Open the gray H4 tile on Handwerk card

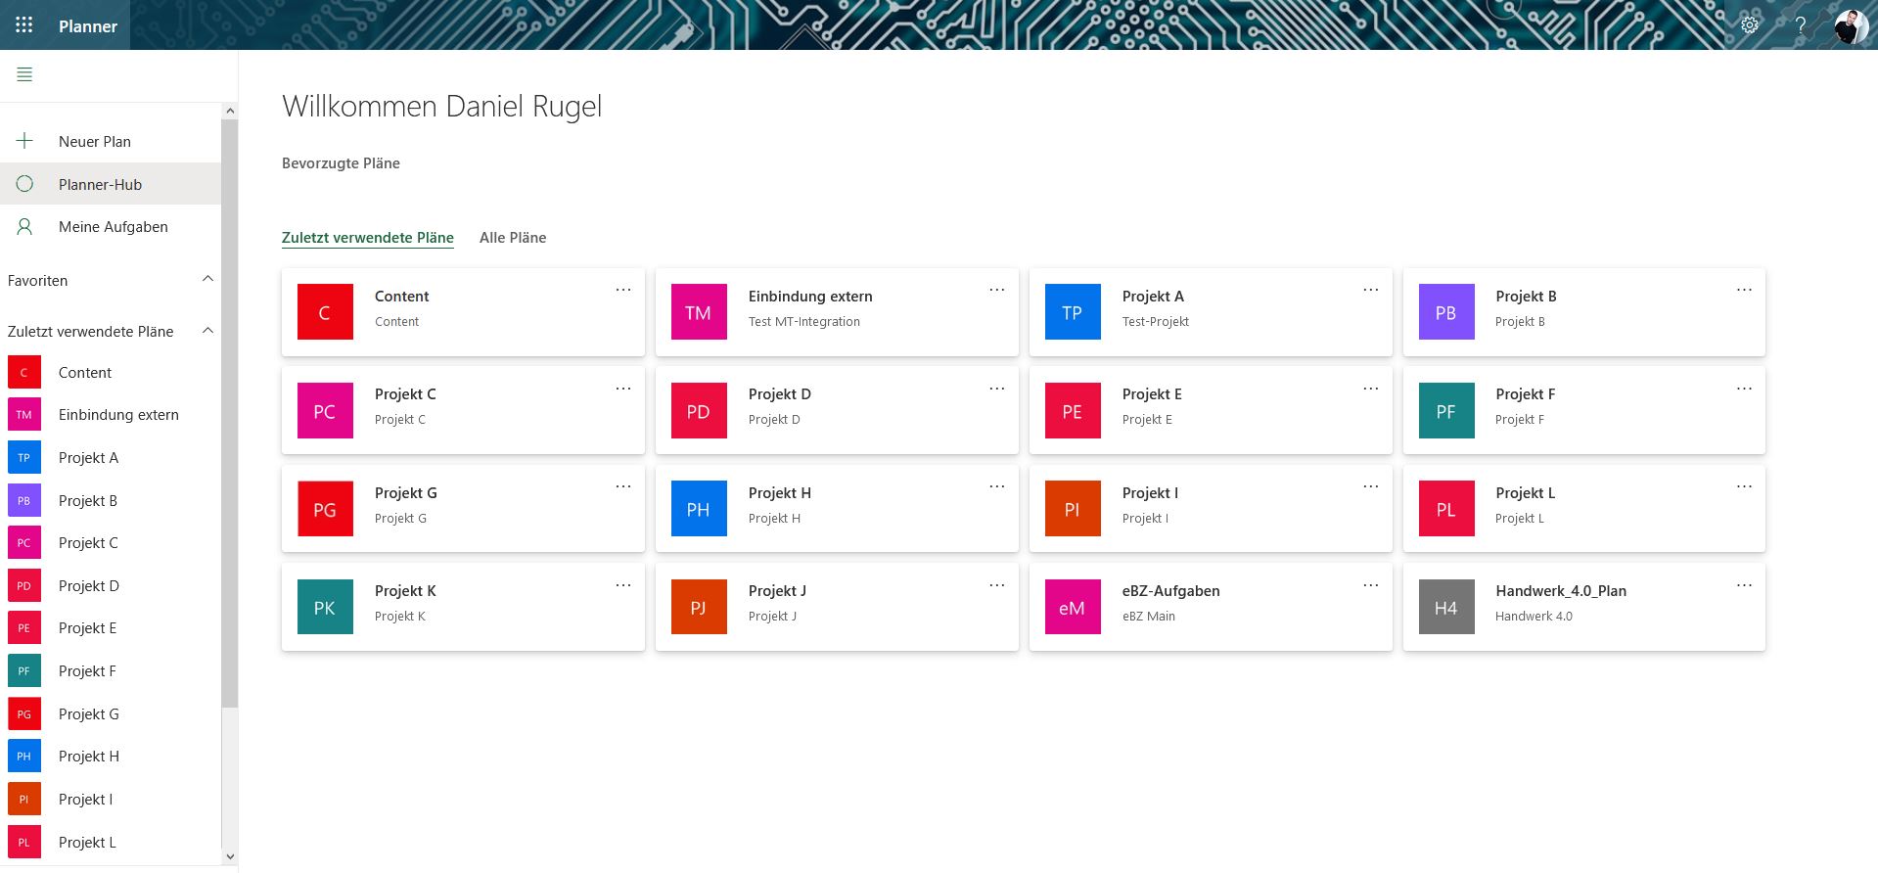(x=1446, y=607)
